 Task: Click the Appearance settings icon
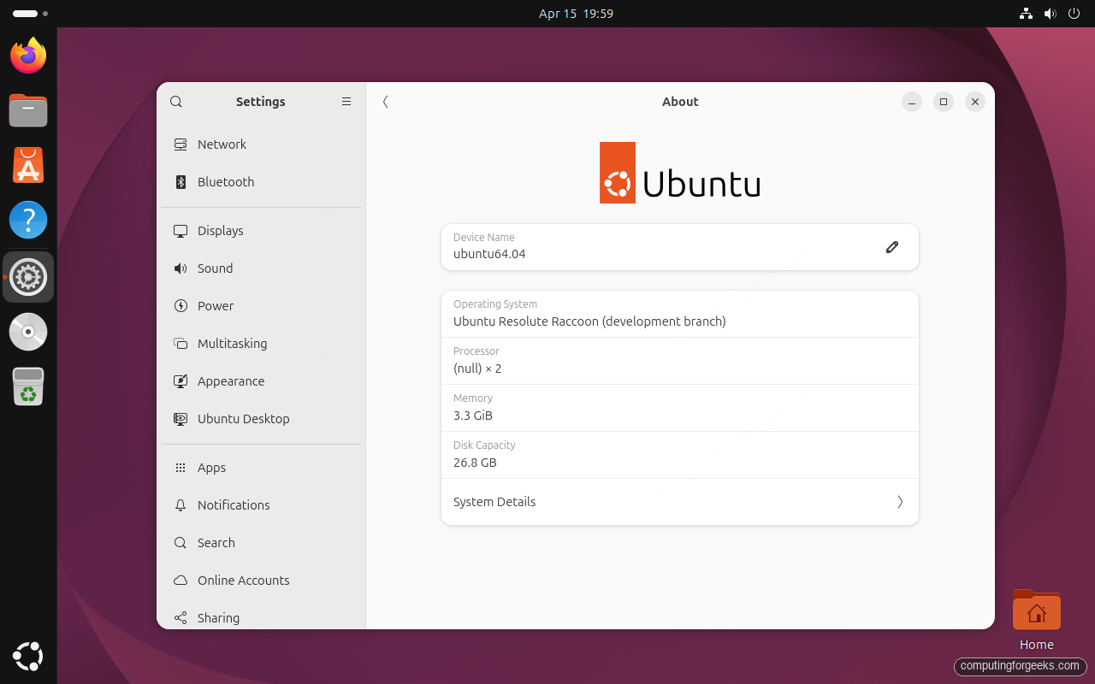[181, 380]
